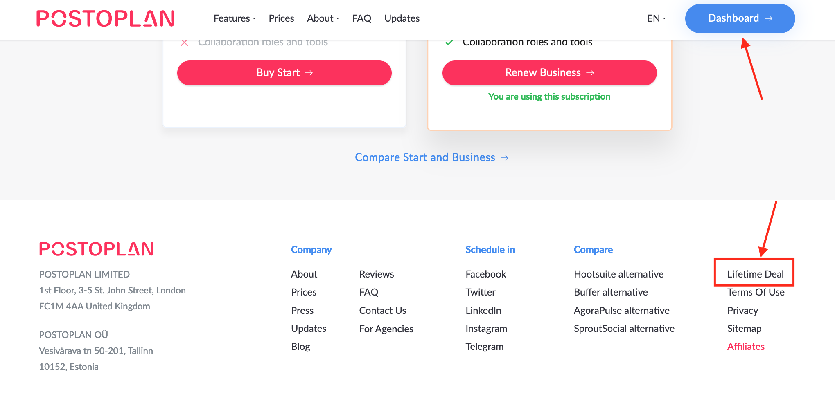Select Telegram under Schedule in
The height and width of the screenshot is (394, 835).
pos(485,347)
